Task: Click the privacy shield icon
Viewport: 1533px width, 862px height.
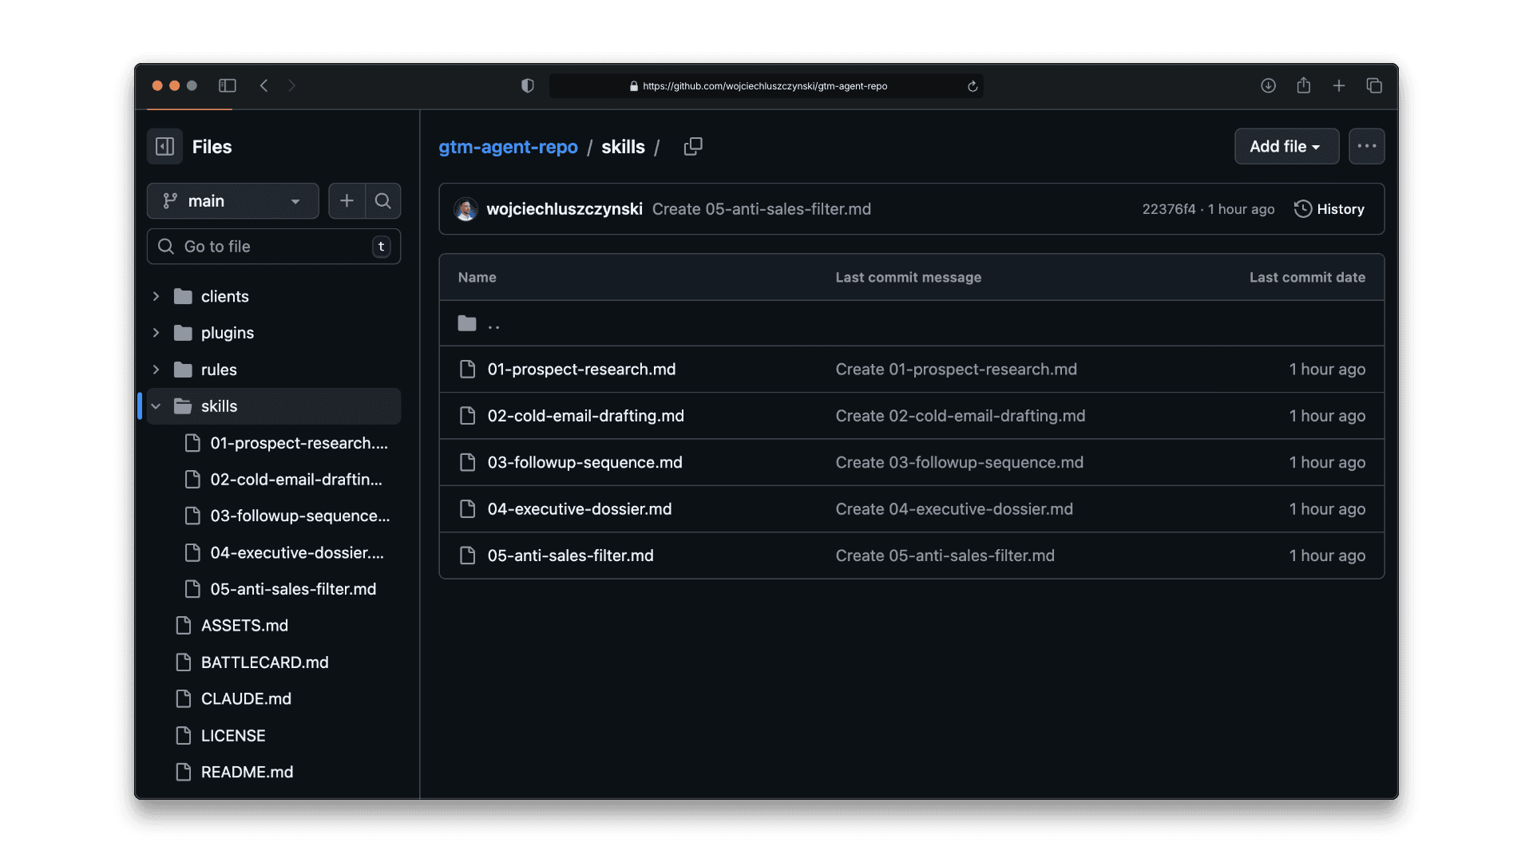Action: point(527,85)
